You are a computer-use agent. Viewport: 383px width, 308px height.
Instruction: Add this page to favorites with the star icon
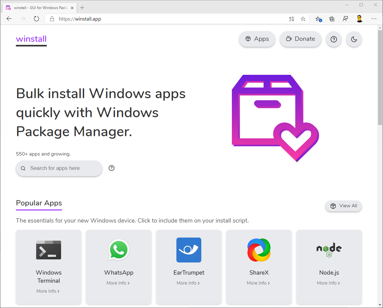[x=303, y=19]
